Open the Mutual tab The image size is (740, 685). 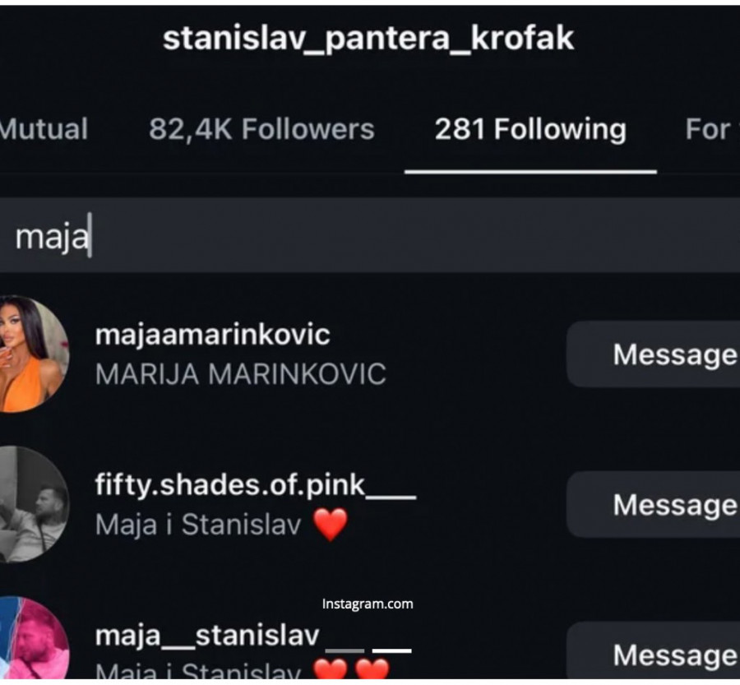[x=44, y=129]
